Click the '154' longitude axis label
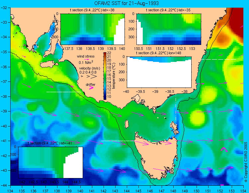 [243, 191]
